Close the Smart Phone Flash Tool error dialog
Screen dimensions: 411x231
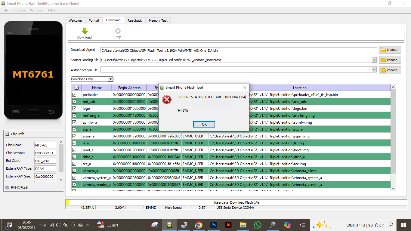click(x=245, y=88)
